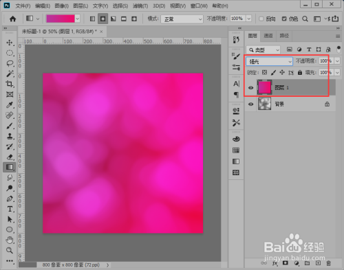Select the Horizontal Type tool

point(10,209)
